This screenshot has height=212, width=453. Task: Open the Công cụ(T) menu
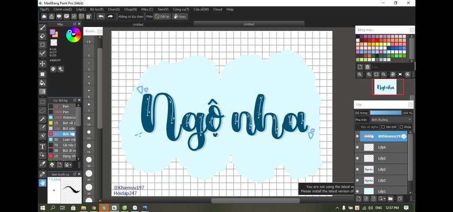click(x=181, y=9)
